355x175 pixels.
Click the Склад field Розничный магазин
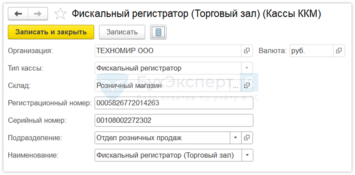pyautogui.click(x=162, y=86)
